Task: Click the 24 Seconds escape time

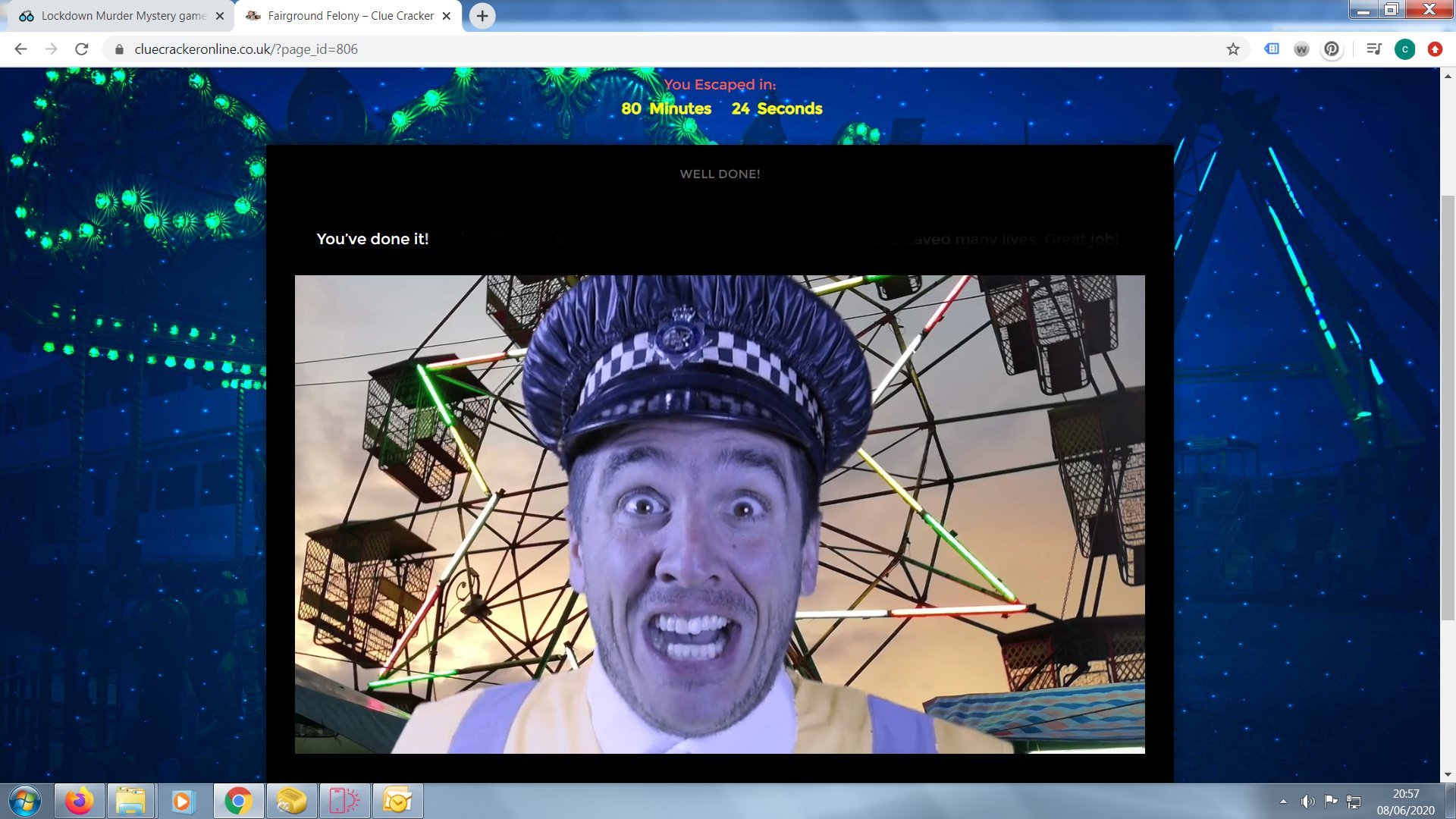Action: (x=777, y=108)
